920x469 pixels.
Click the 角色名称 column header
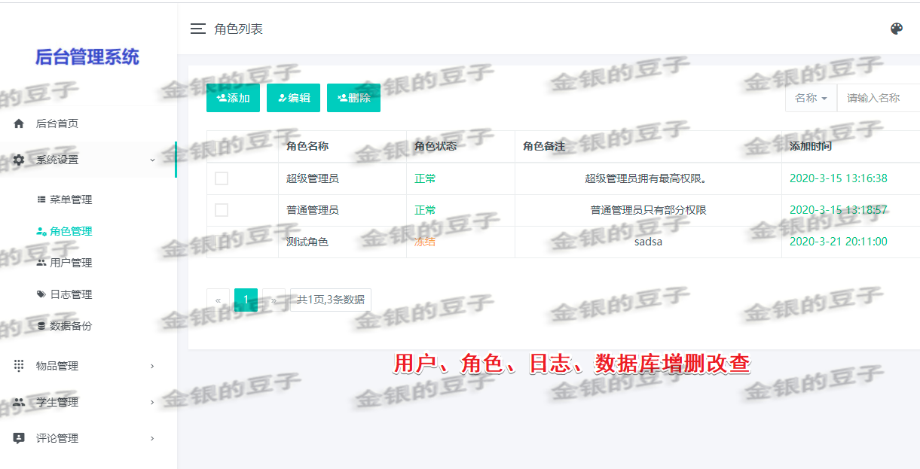point(307,146)
